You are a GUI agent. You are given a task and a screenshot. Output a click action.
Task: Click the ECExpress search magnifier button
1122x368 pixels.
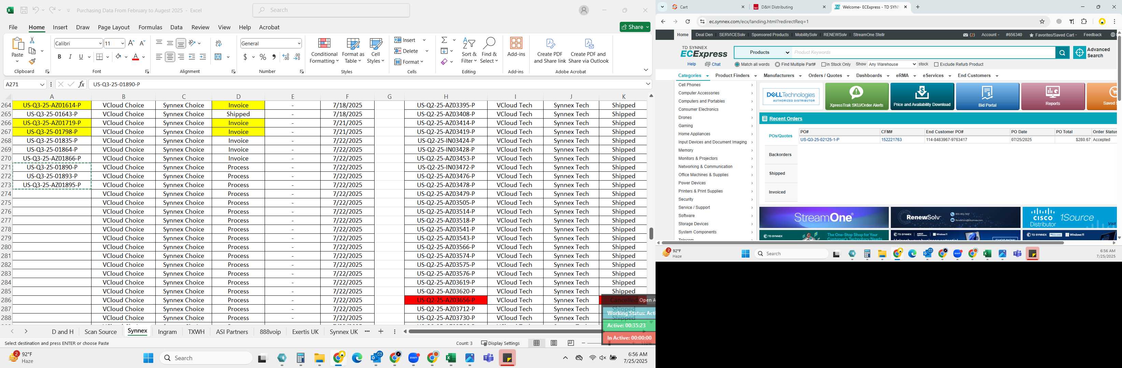[1062, 52]
